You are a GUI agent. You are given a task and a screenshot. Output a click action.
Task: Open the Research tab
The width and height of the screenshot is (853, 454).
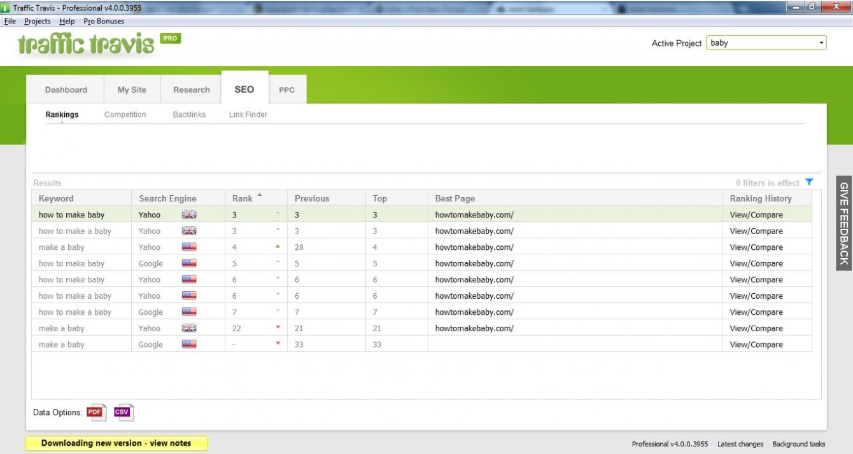[x=192, y=90]
